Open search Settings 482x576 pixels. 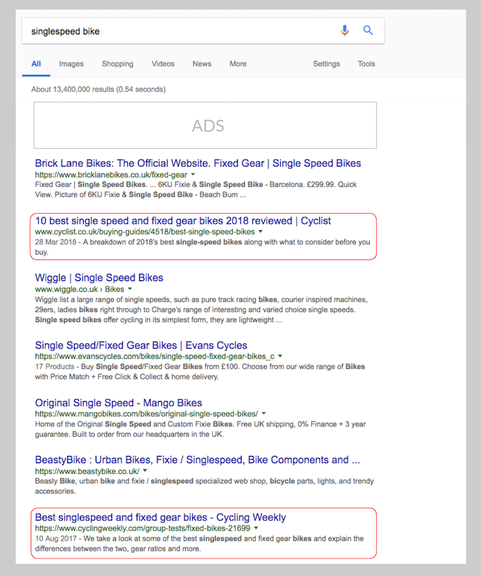click(327, 64)
